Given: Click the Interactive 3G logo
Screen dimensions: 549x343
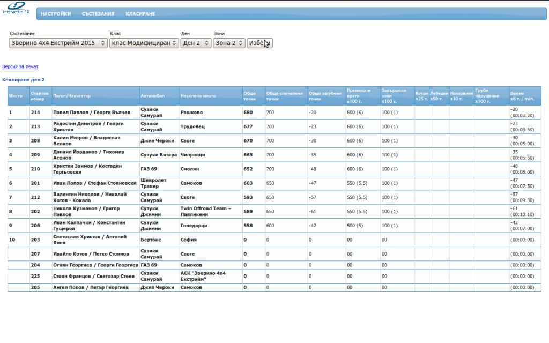Looking at the screenshot, I should click(16, 9).
